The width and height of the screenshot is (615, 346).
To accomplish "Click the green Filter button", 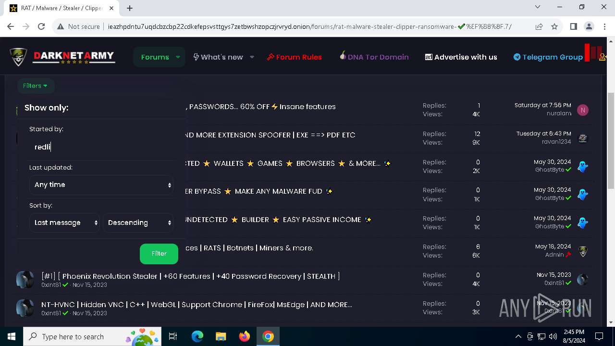I will coord(159,254).
